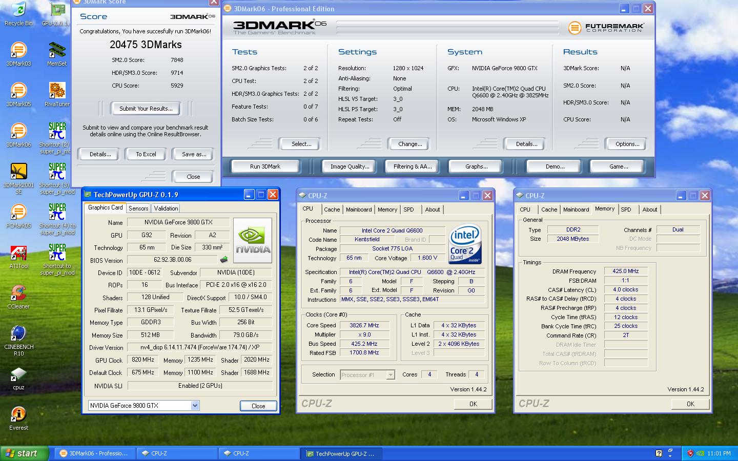Viewport: 738px width, 461px height.
Task: Switch to 3DMark06 taskbar item
Action: pyautogui.click(x=95, y=453)
